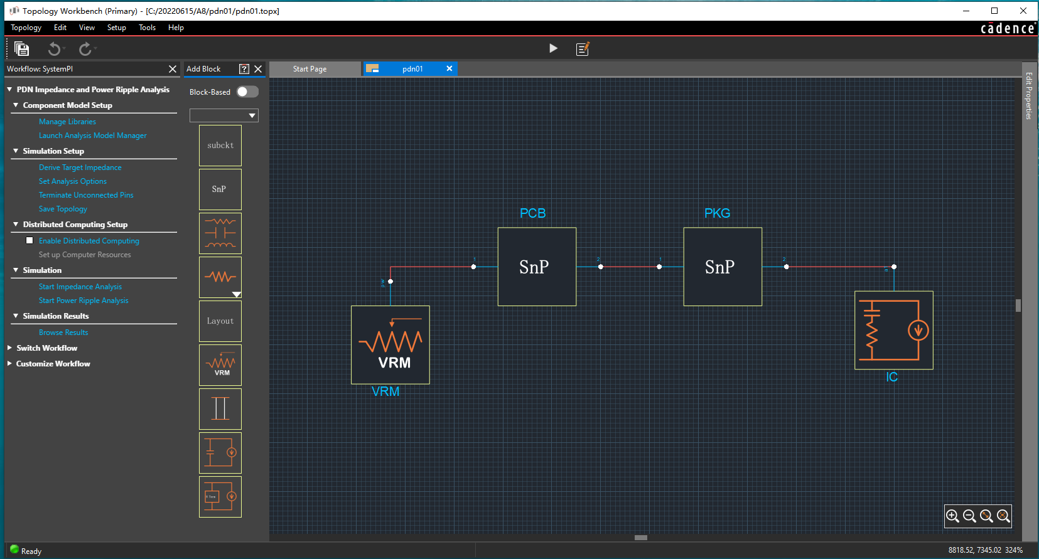The image size is (1039, 559).
Task: Open the Help menu
Action: click(x=176, y=28)
